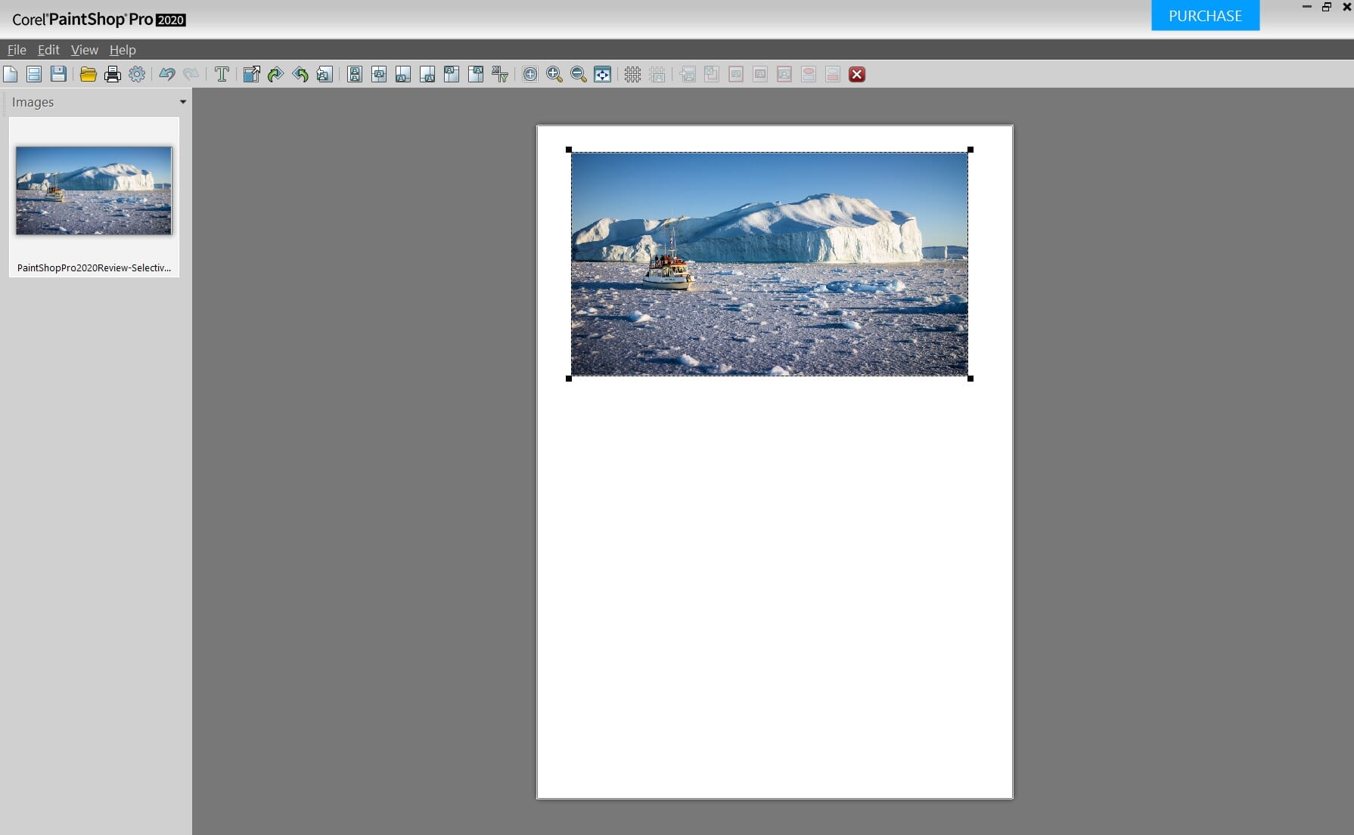Open the template icon in toolbar

pos(34,74)
